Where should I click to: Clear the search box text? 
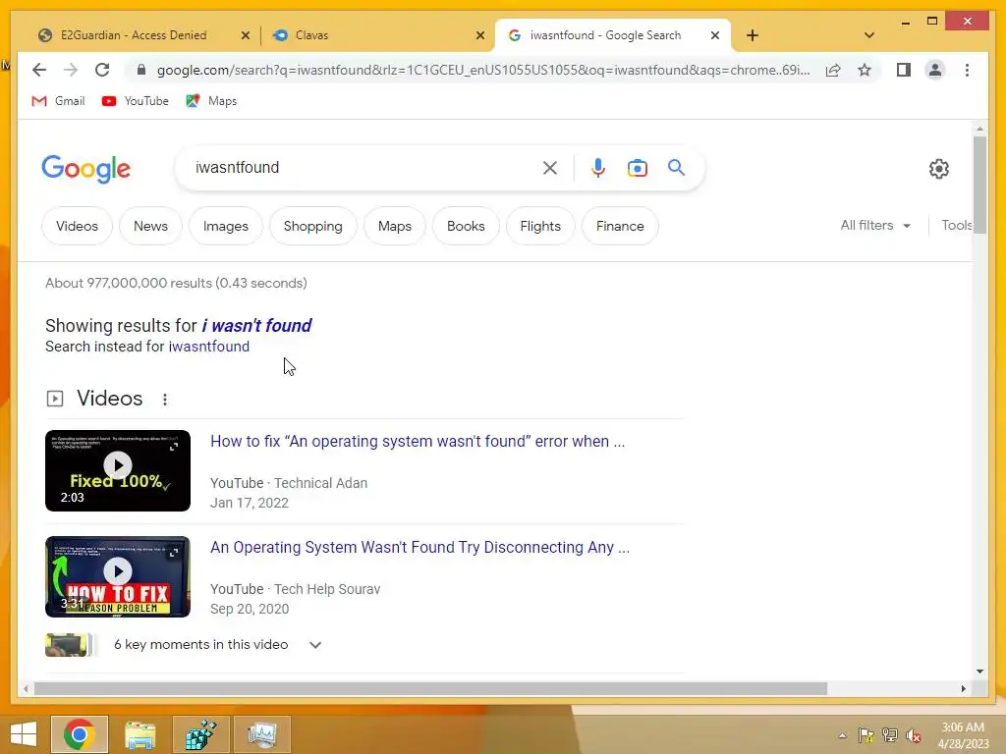(550, 168)
